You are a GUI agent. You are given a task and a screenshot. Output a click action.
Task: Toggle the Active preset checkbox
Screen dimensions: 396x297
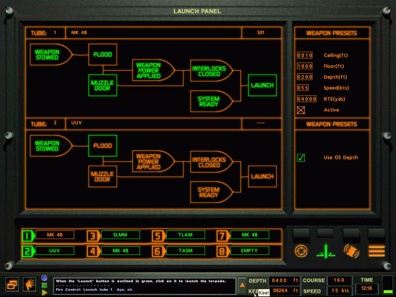[301, 110]
